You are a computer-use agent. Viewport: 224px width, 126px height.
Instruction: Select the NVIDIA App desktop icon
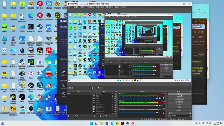click(x=31, y=63)
